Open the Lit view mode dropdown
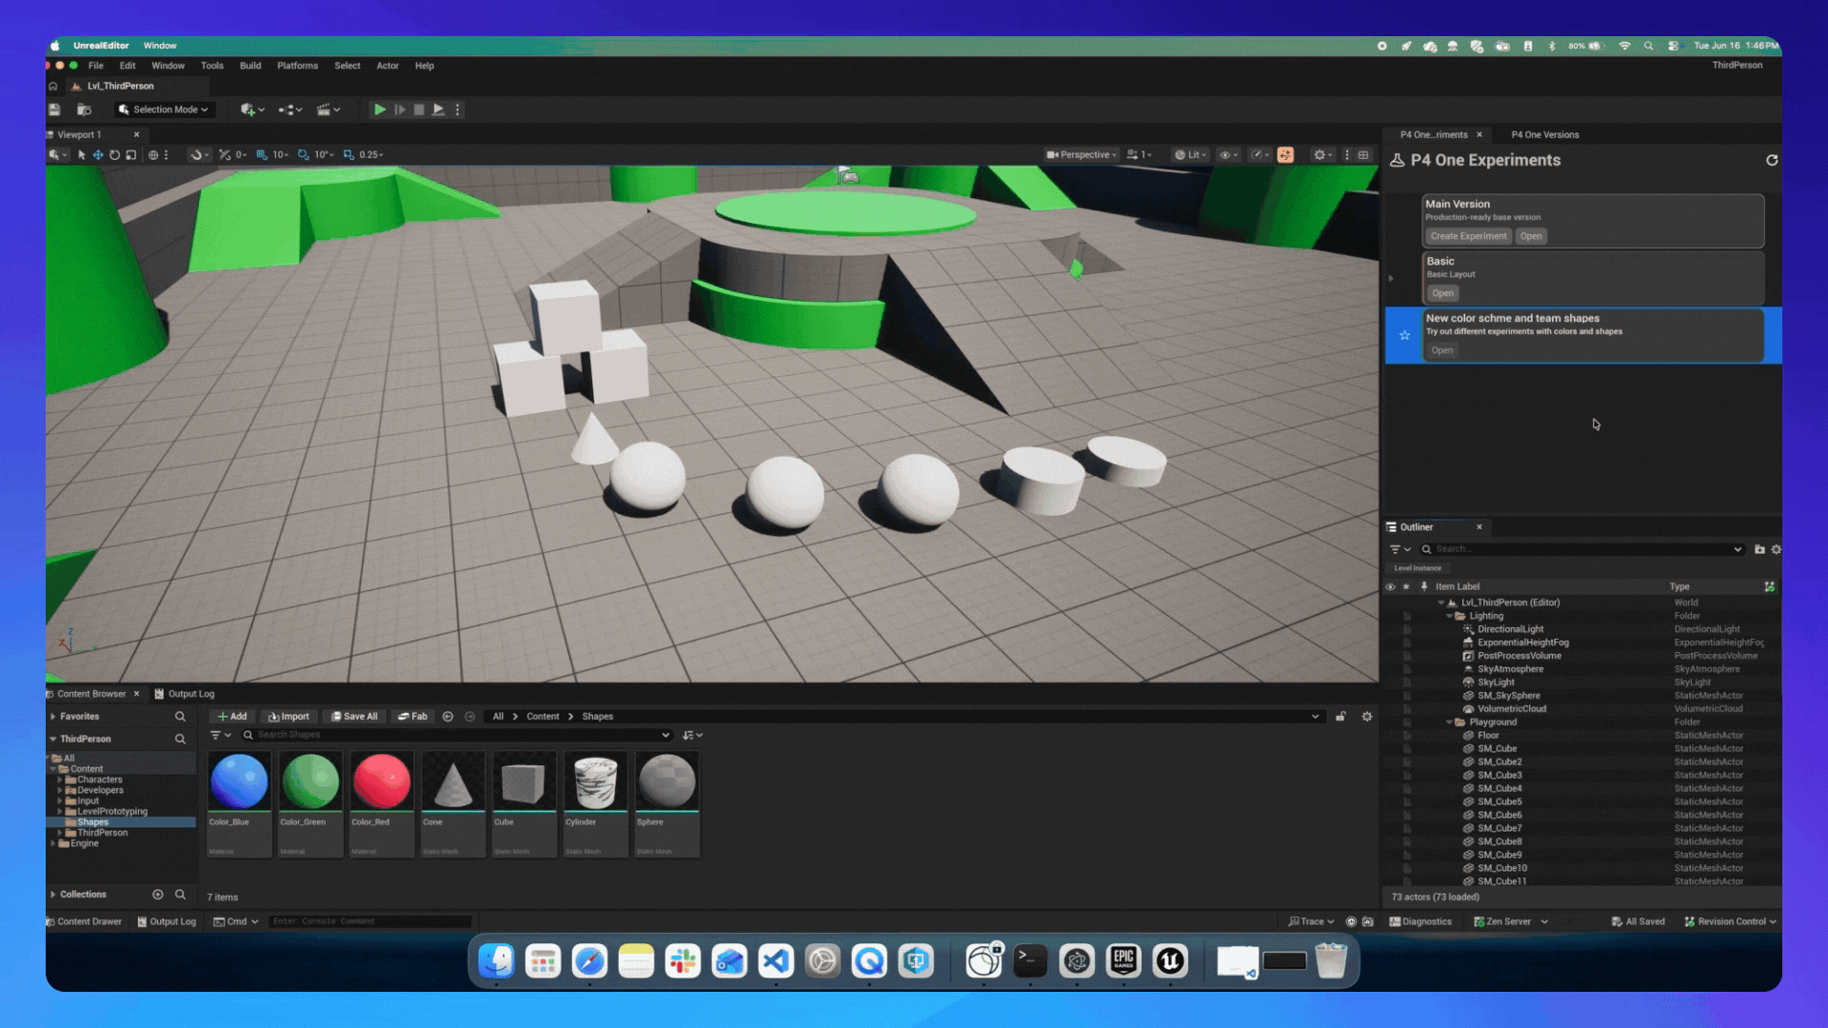The height and width of the screenshot is (1028, 1828). (x=1190, y=154)
